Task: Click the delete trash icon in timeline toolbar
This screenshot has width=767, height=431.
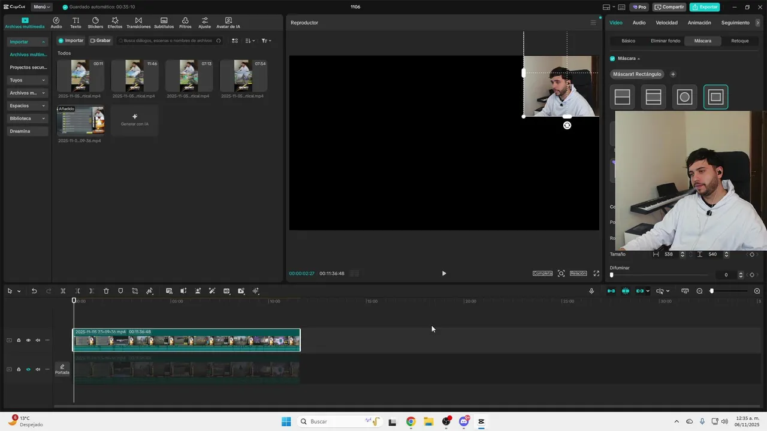Action: [x=106, y=291]
